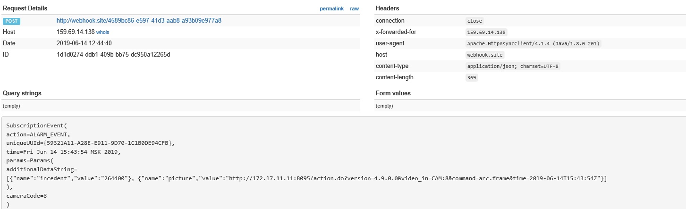Click the connection header value 'close'
Image resolution: width=686 pixels, height=209 pixels.
(474, 21)
